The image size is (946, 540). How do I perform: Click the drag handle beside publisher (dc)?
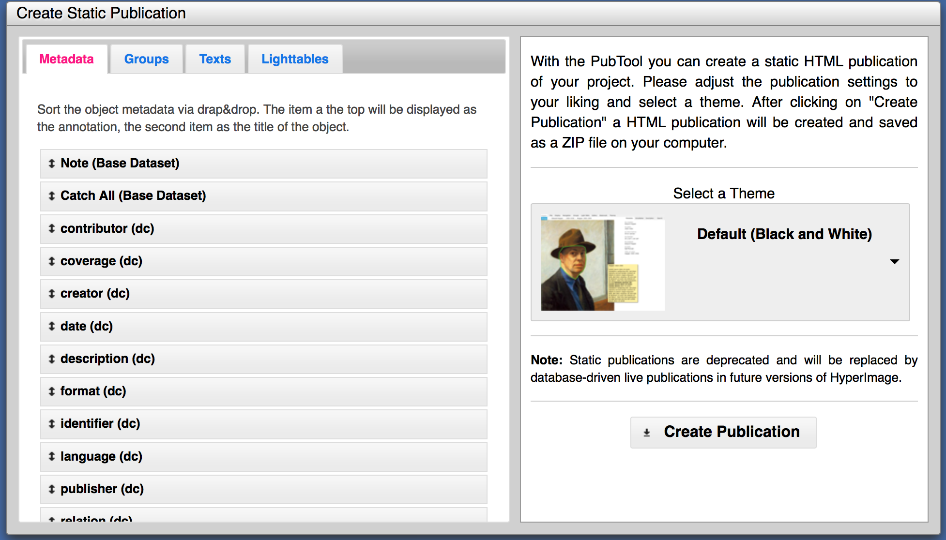coord(52,489)
